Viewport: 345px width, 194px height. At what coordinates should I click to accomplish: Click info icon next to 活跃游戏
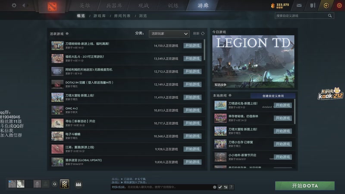67,34
